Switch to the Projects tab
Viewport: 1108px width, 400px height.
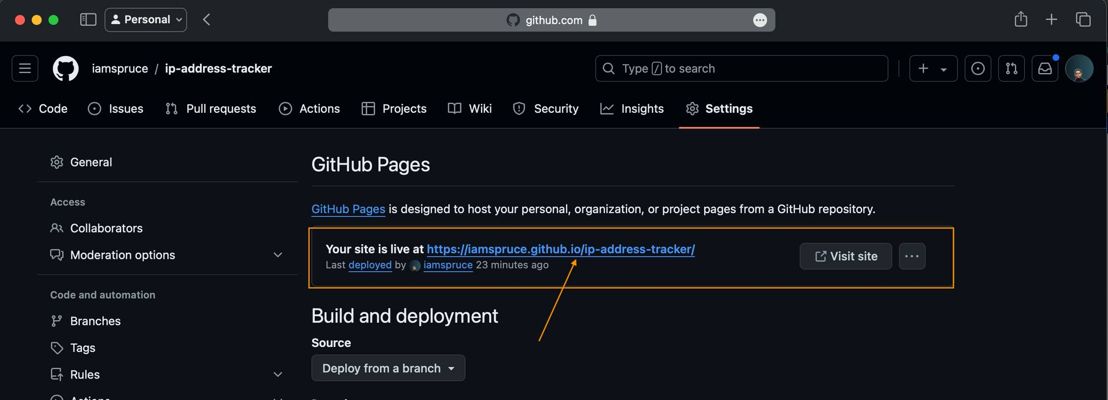click(394, 109)
